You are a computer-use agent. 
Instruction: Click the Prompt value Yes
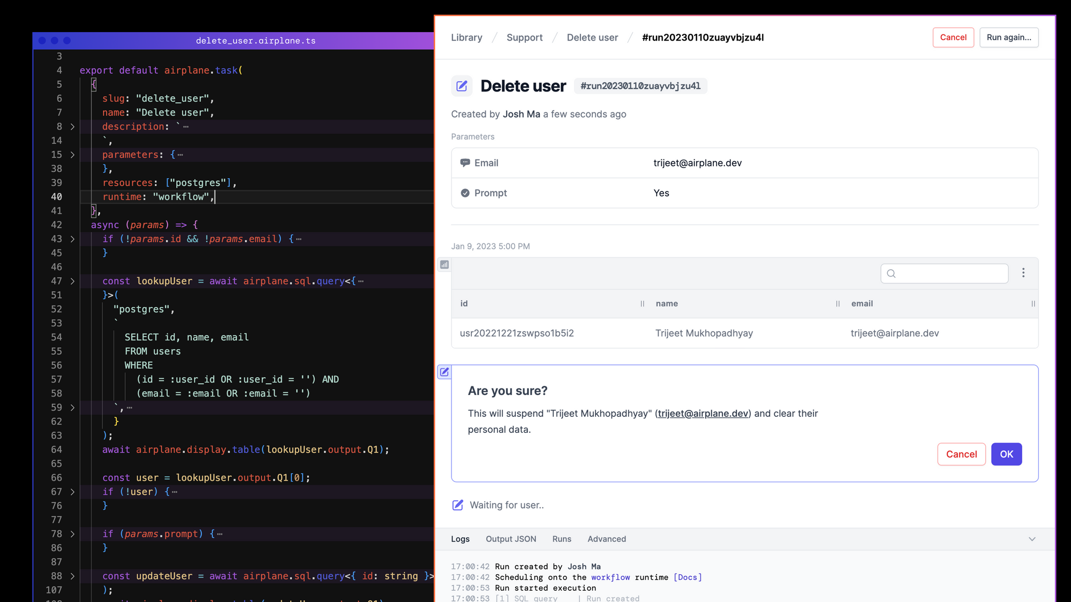(x=661, y=193)
